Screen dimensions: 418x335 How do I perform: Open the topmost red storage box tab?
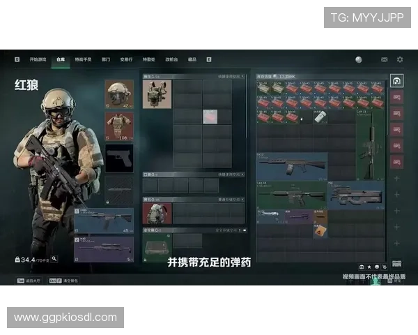pyautogui.click(x=396, y=97)
